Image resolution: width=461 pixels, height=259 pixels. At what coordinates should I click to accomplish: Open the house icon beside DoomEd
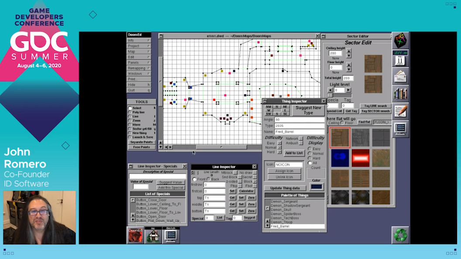(153, 235)
